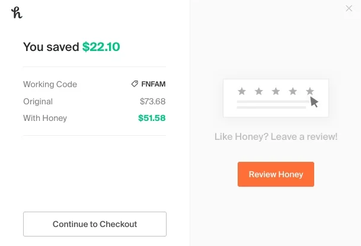Viewport: 361px width, 246px height.
Task: Click the Working Code label
Action: (50, 84)
